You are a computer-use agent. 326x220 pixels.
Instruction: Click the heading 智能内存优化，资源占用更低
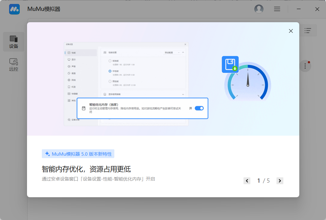(x=86, y=169)
